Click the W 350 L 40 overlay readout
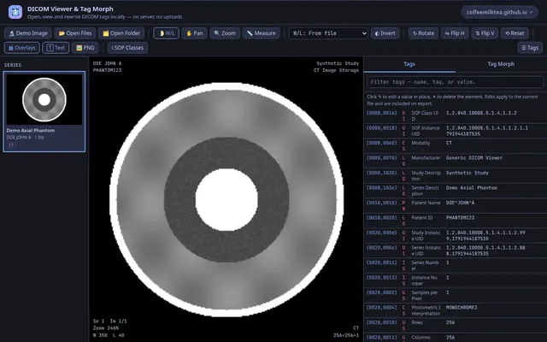Image resolution: width=547 pixels, height=342 pixels. pos(109,335)
